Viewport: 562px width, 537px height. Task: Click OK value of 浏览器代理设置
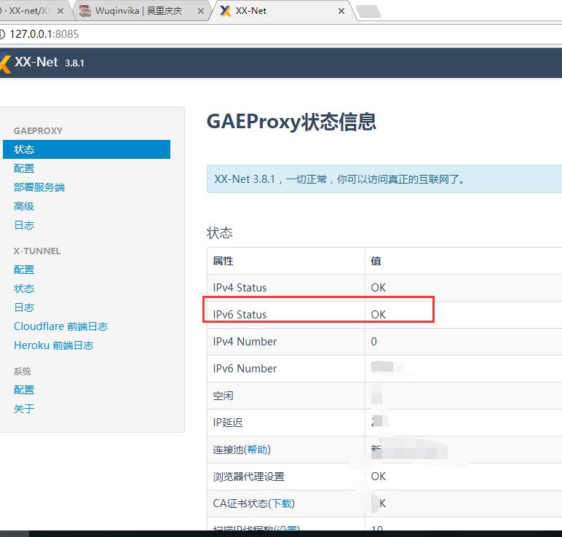378,477
